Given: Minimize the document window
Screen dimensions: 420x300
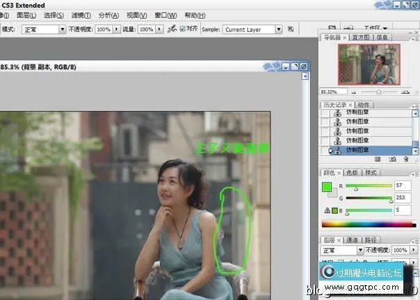Looking at the screenshot, I should coord(286,67).
